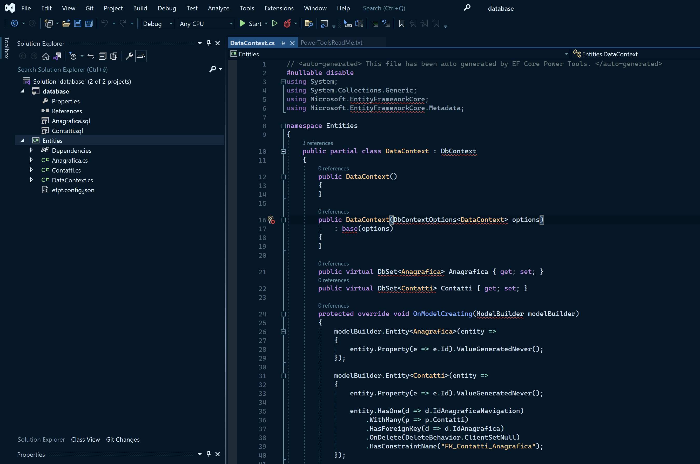Click the Hot Reload flame icon
Image resolution: width=700 pixels, height=464 pixels.
287,24
